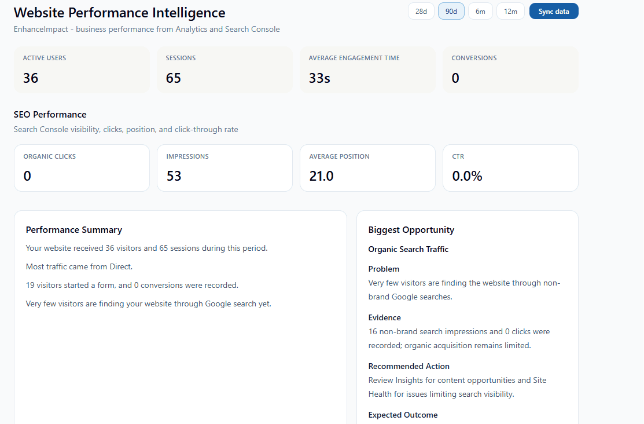
Task: Open the Active Users card
Action: point(82,70)
